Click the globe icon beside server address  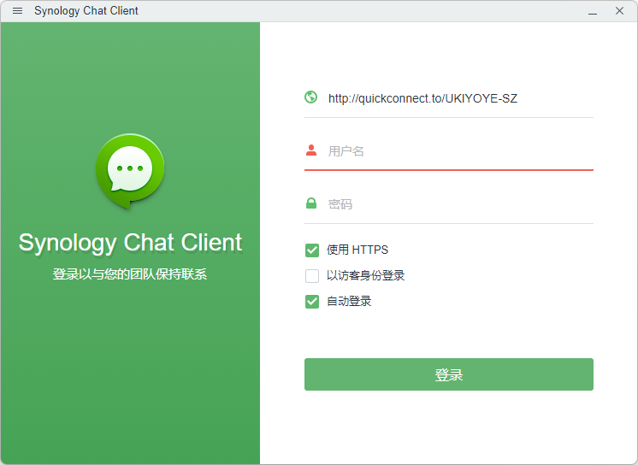tap(310, 97)
